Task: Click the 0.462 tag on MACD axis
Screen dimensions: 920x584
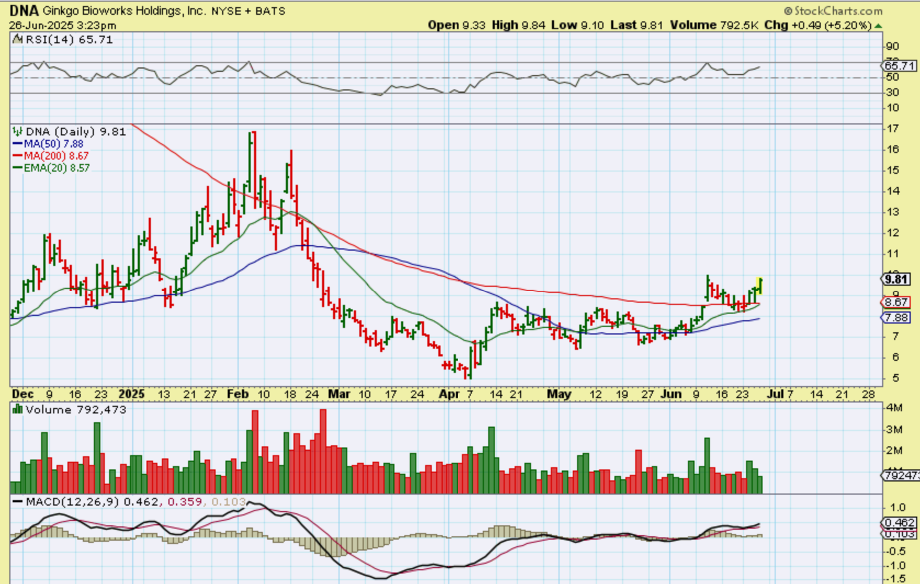Action: (x=900, y=523)
